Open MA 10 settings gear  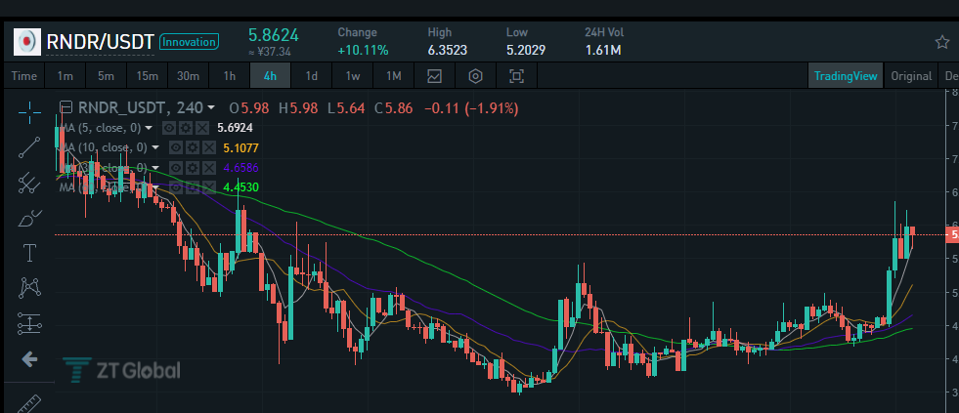click(193, 147)
